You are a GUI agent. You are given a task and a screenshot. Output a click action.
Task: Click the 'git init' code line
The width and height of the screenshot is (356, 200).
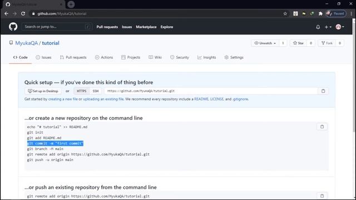tap(35, 132)
